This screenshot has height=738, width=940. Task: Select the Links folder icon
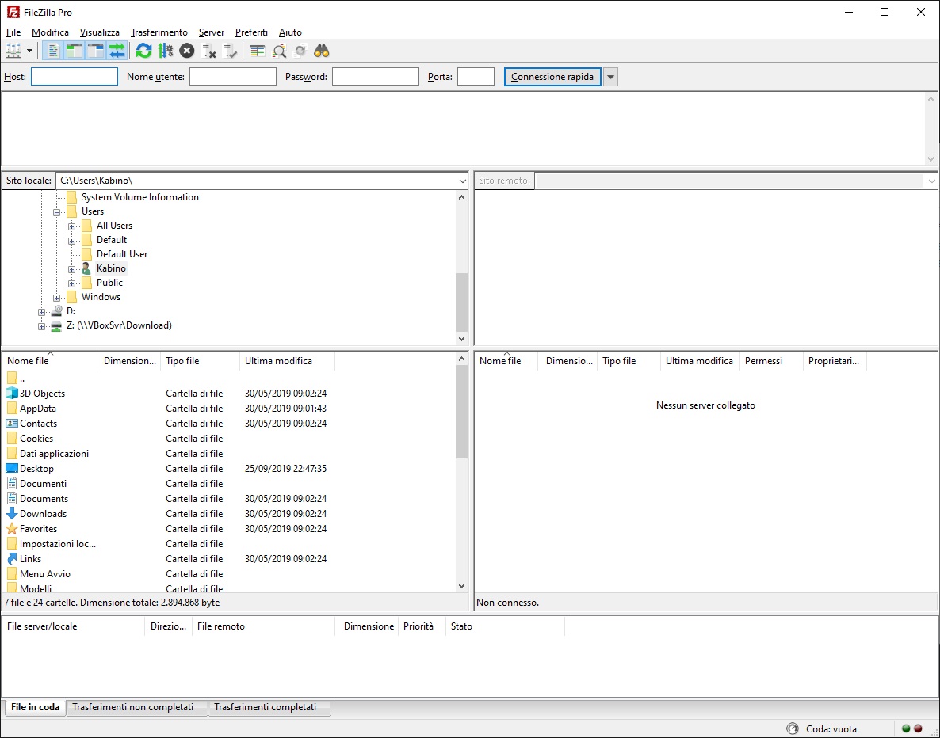click(11, 559)
